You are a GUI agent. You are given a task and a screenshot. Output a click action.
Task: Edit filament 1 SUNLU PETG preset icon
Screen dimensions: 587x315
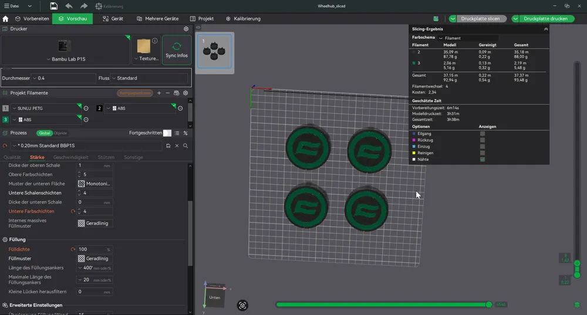86,108
